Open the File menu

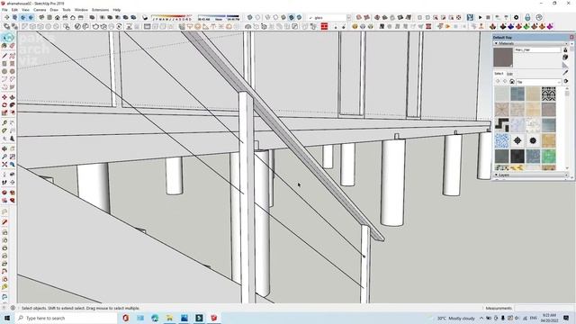[x=4, y=10]
